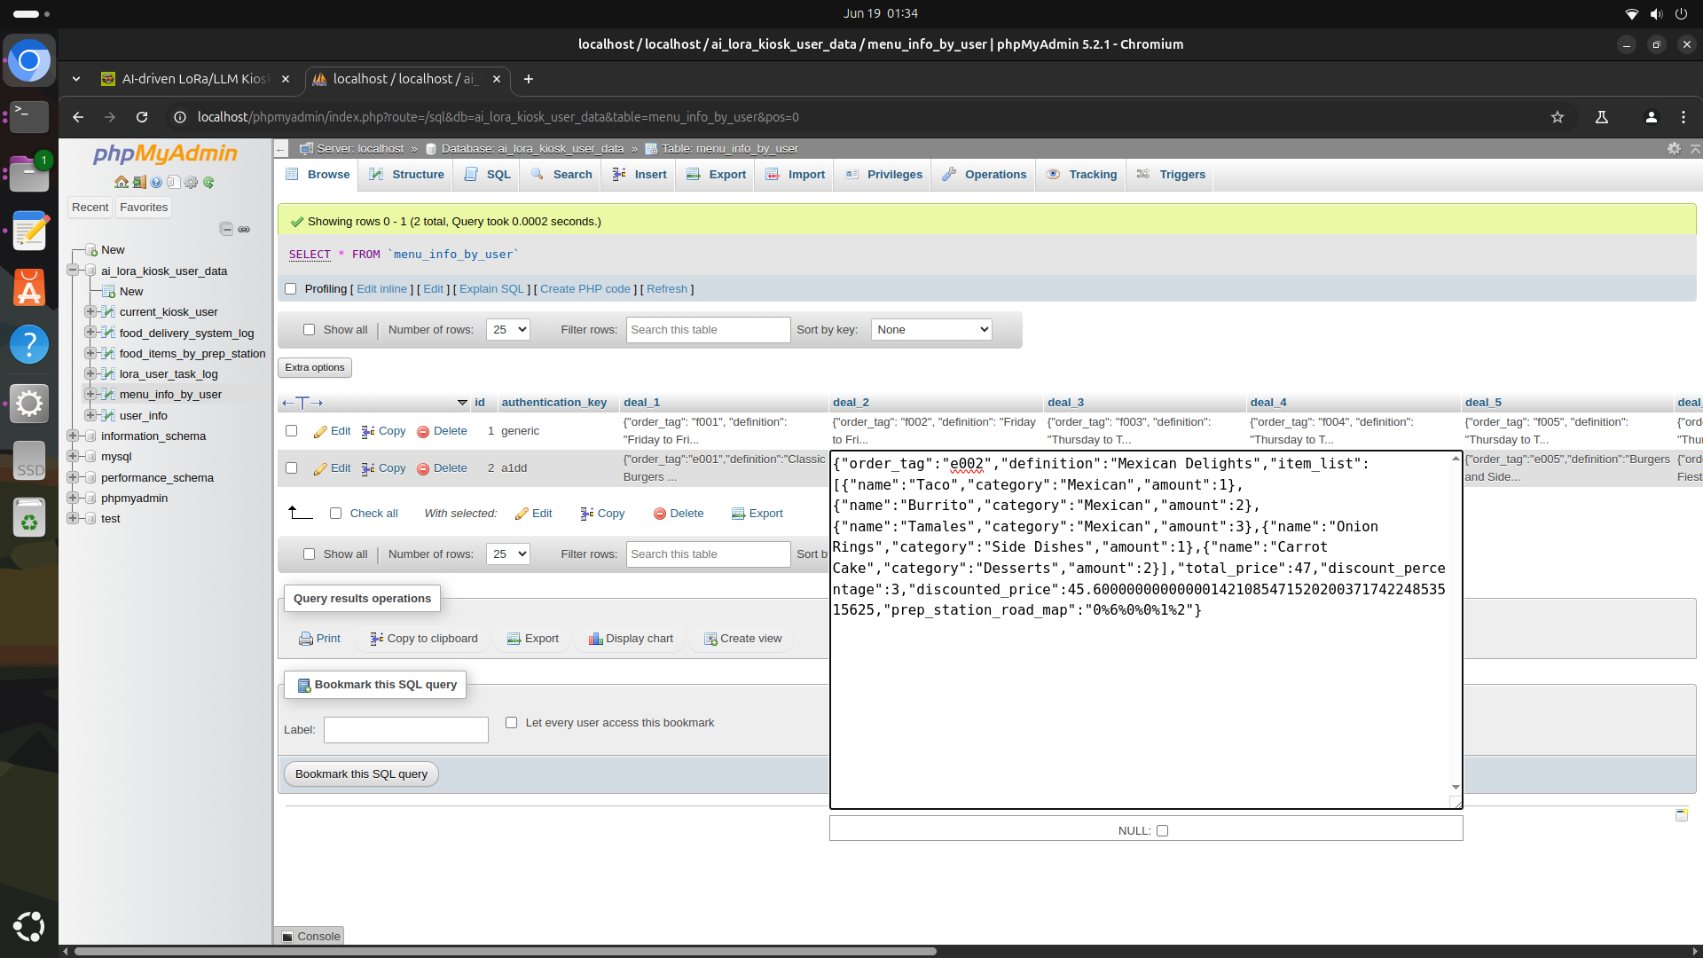Click the Log out door icon
This screenshot has height=958, width=1703.
coord(139,182)
